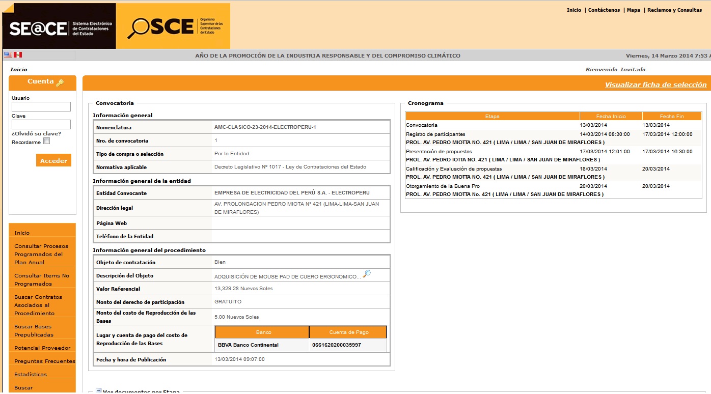Select the value 13,329.28 Nuevos Soles

click(x=243, y=289)
